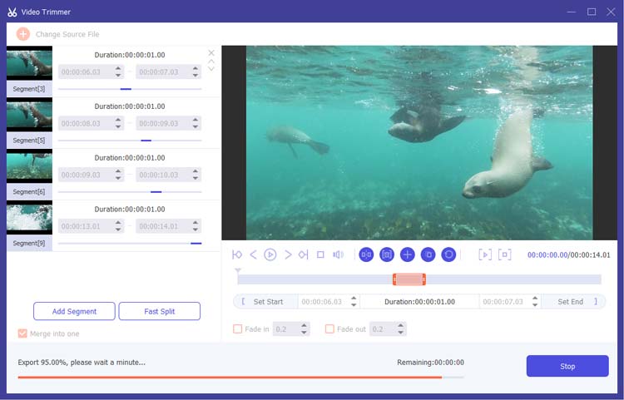The image size is (624, 400).
Task: Adjust the Segment[5] start time stepper
Action: pyautogui.click(x=118, y=123)
